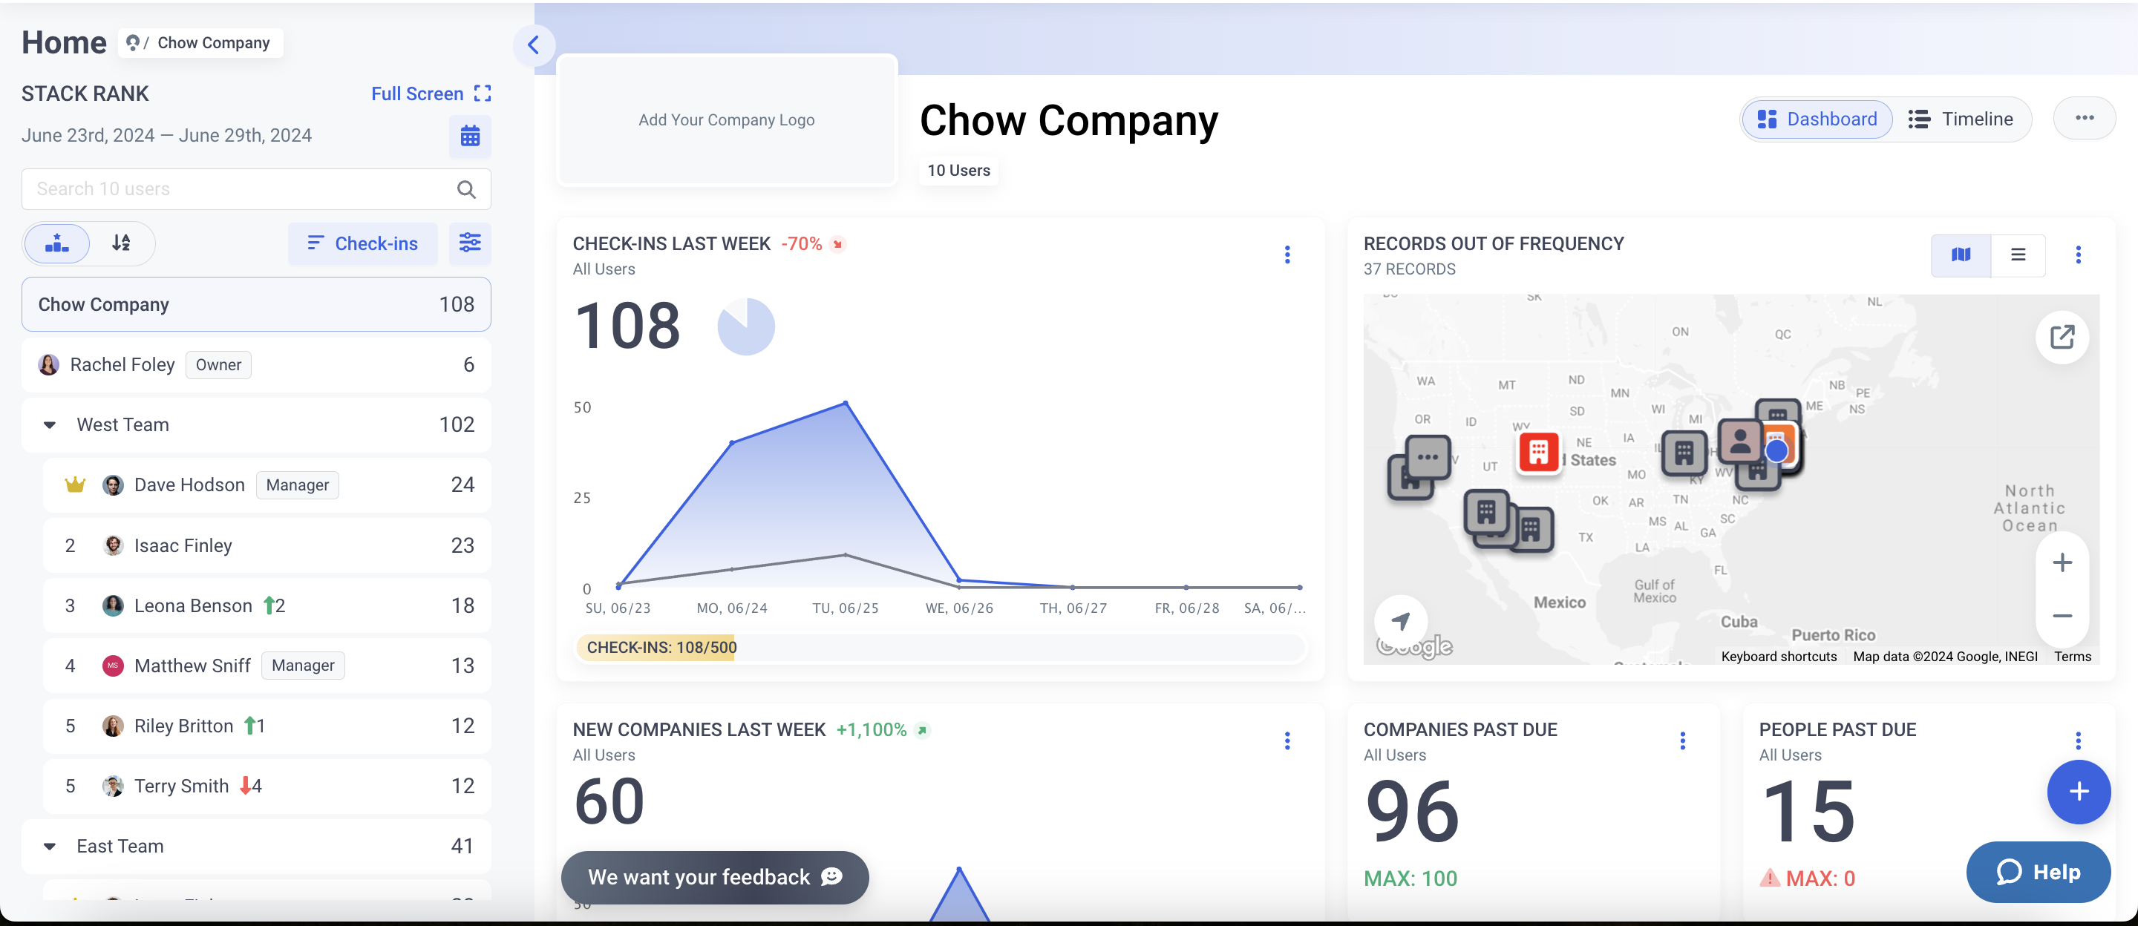Open map Keyboard shortcuts
The height and width of the screenshot is (926, 2138).
coord(1779,657)
